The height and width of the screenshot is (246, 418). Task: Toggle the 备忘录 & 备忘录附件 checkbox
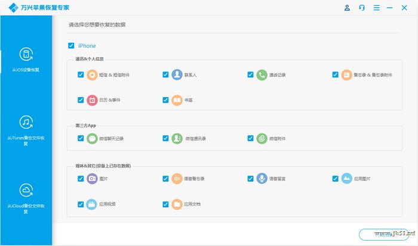pyautogui.click(x=336, y=75)
